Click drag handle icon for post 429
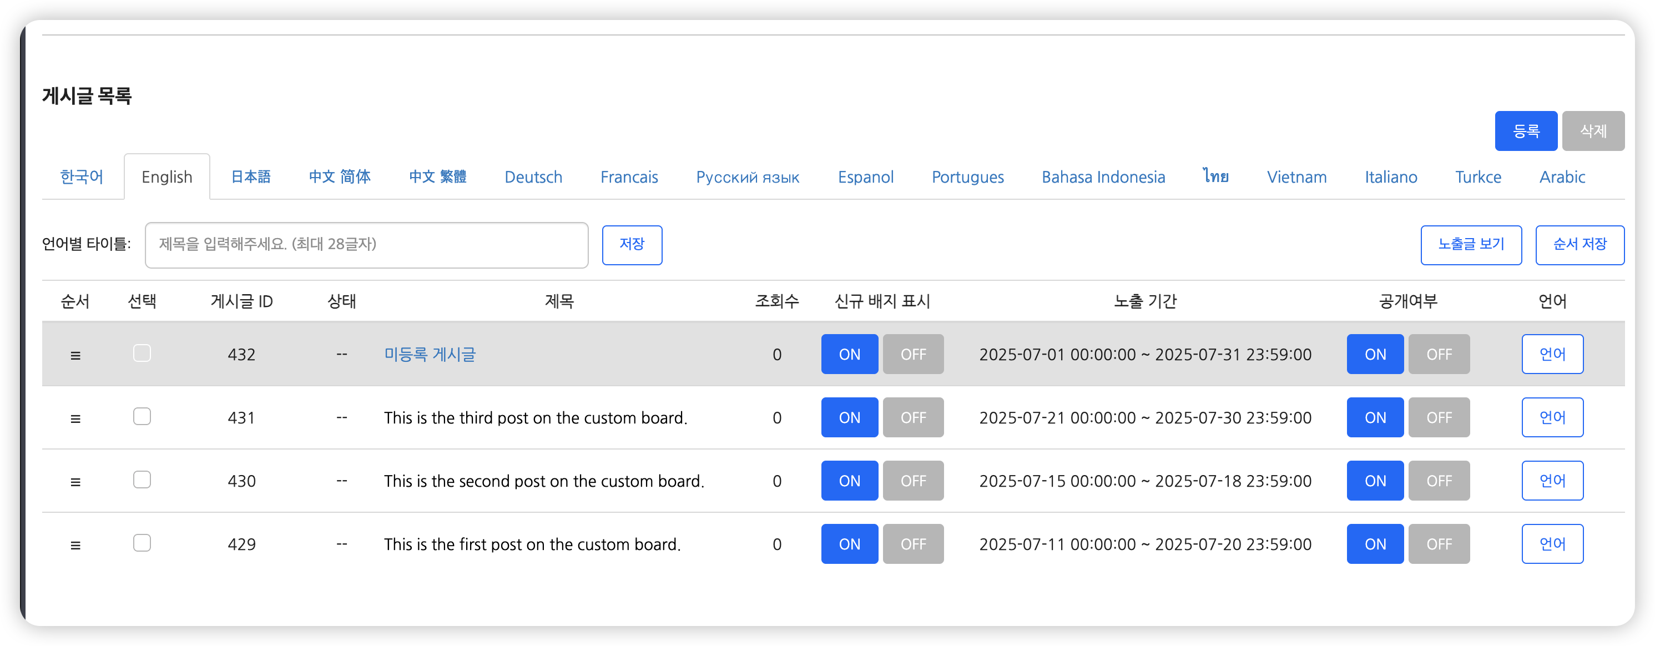The height and width of the screenshot is (646, 1655). click(75, 545)
